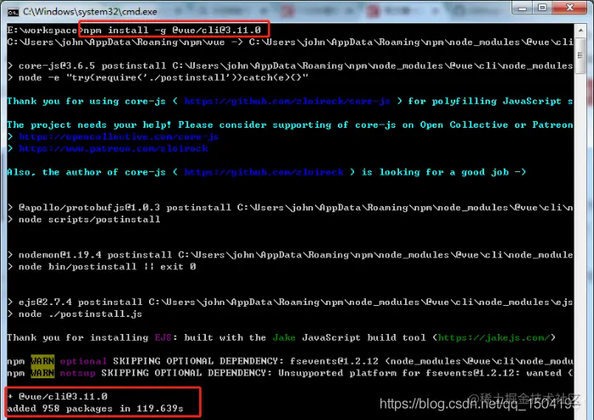Click the 'core-js@3.6.5 postinstall' line
The image size is (594, 420).
coord(290,66)
